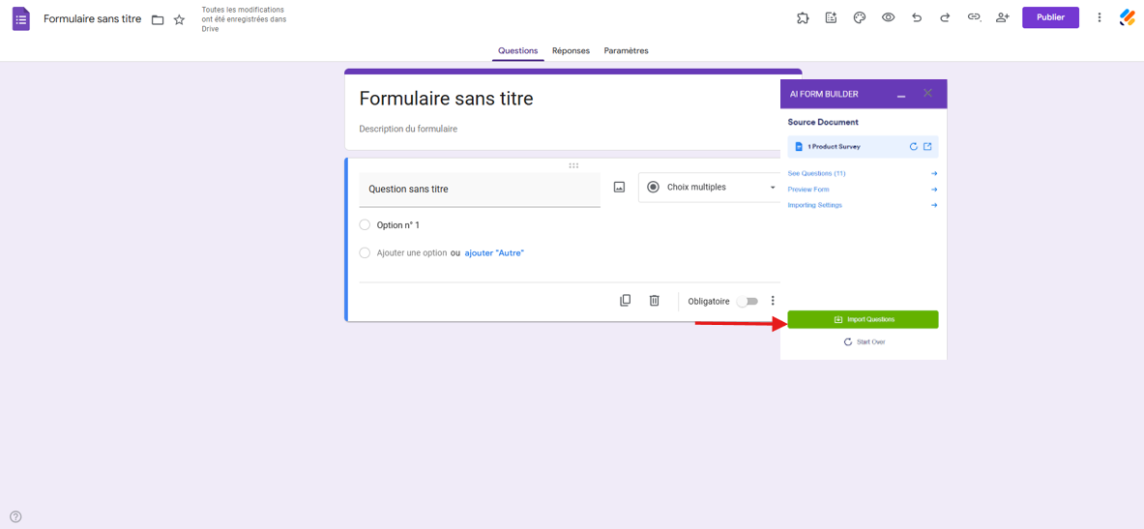Switch to the Réponses tab
The width and height of the screenshot is (1144, 529).
click(572, 51)
